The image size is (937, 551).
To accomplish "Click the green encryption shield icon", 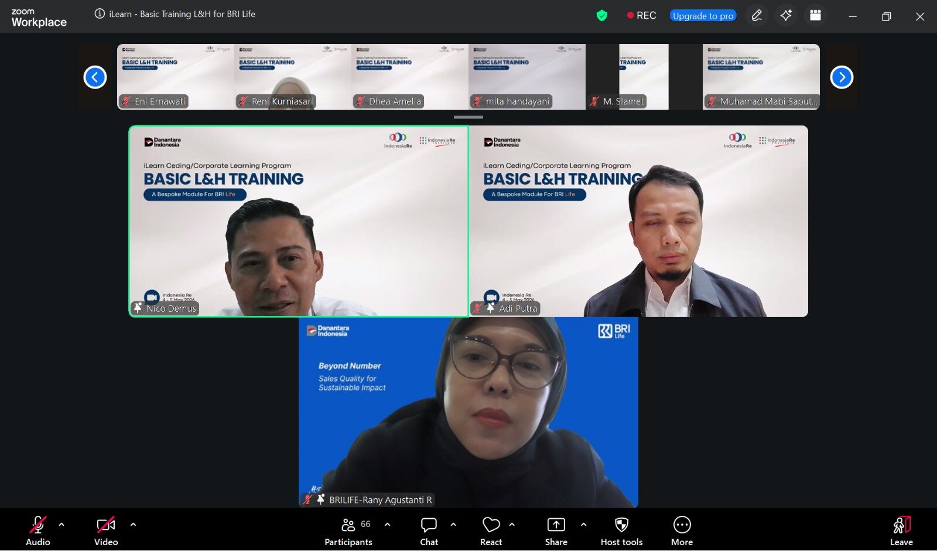I will tap(602, 16).
